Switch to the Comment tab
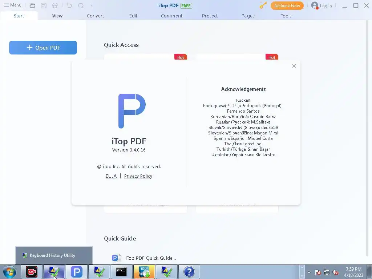 (172, 16)
